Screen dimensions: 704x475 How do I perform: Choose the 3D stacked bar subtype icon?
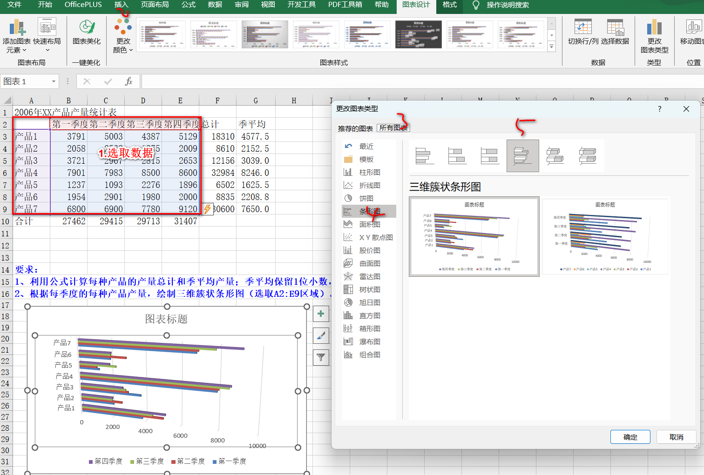(555, 156)
